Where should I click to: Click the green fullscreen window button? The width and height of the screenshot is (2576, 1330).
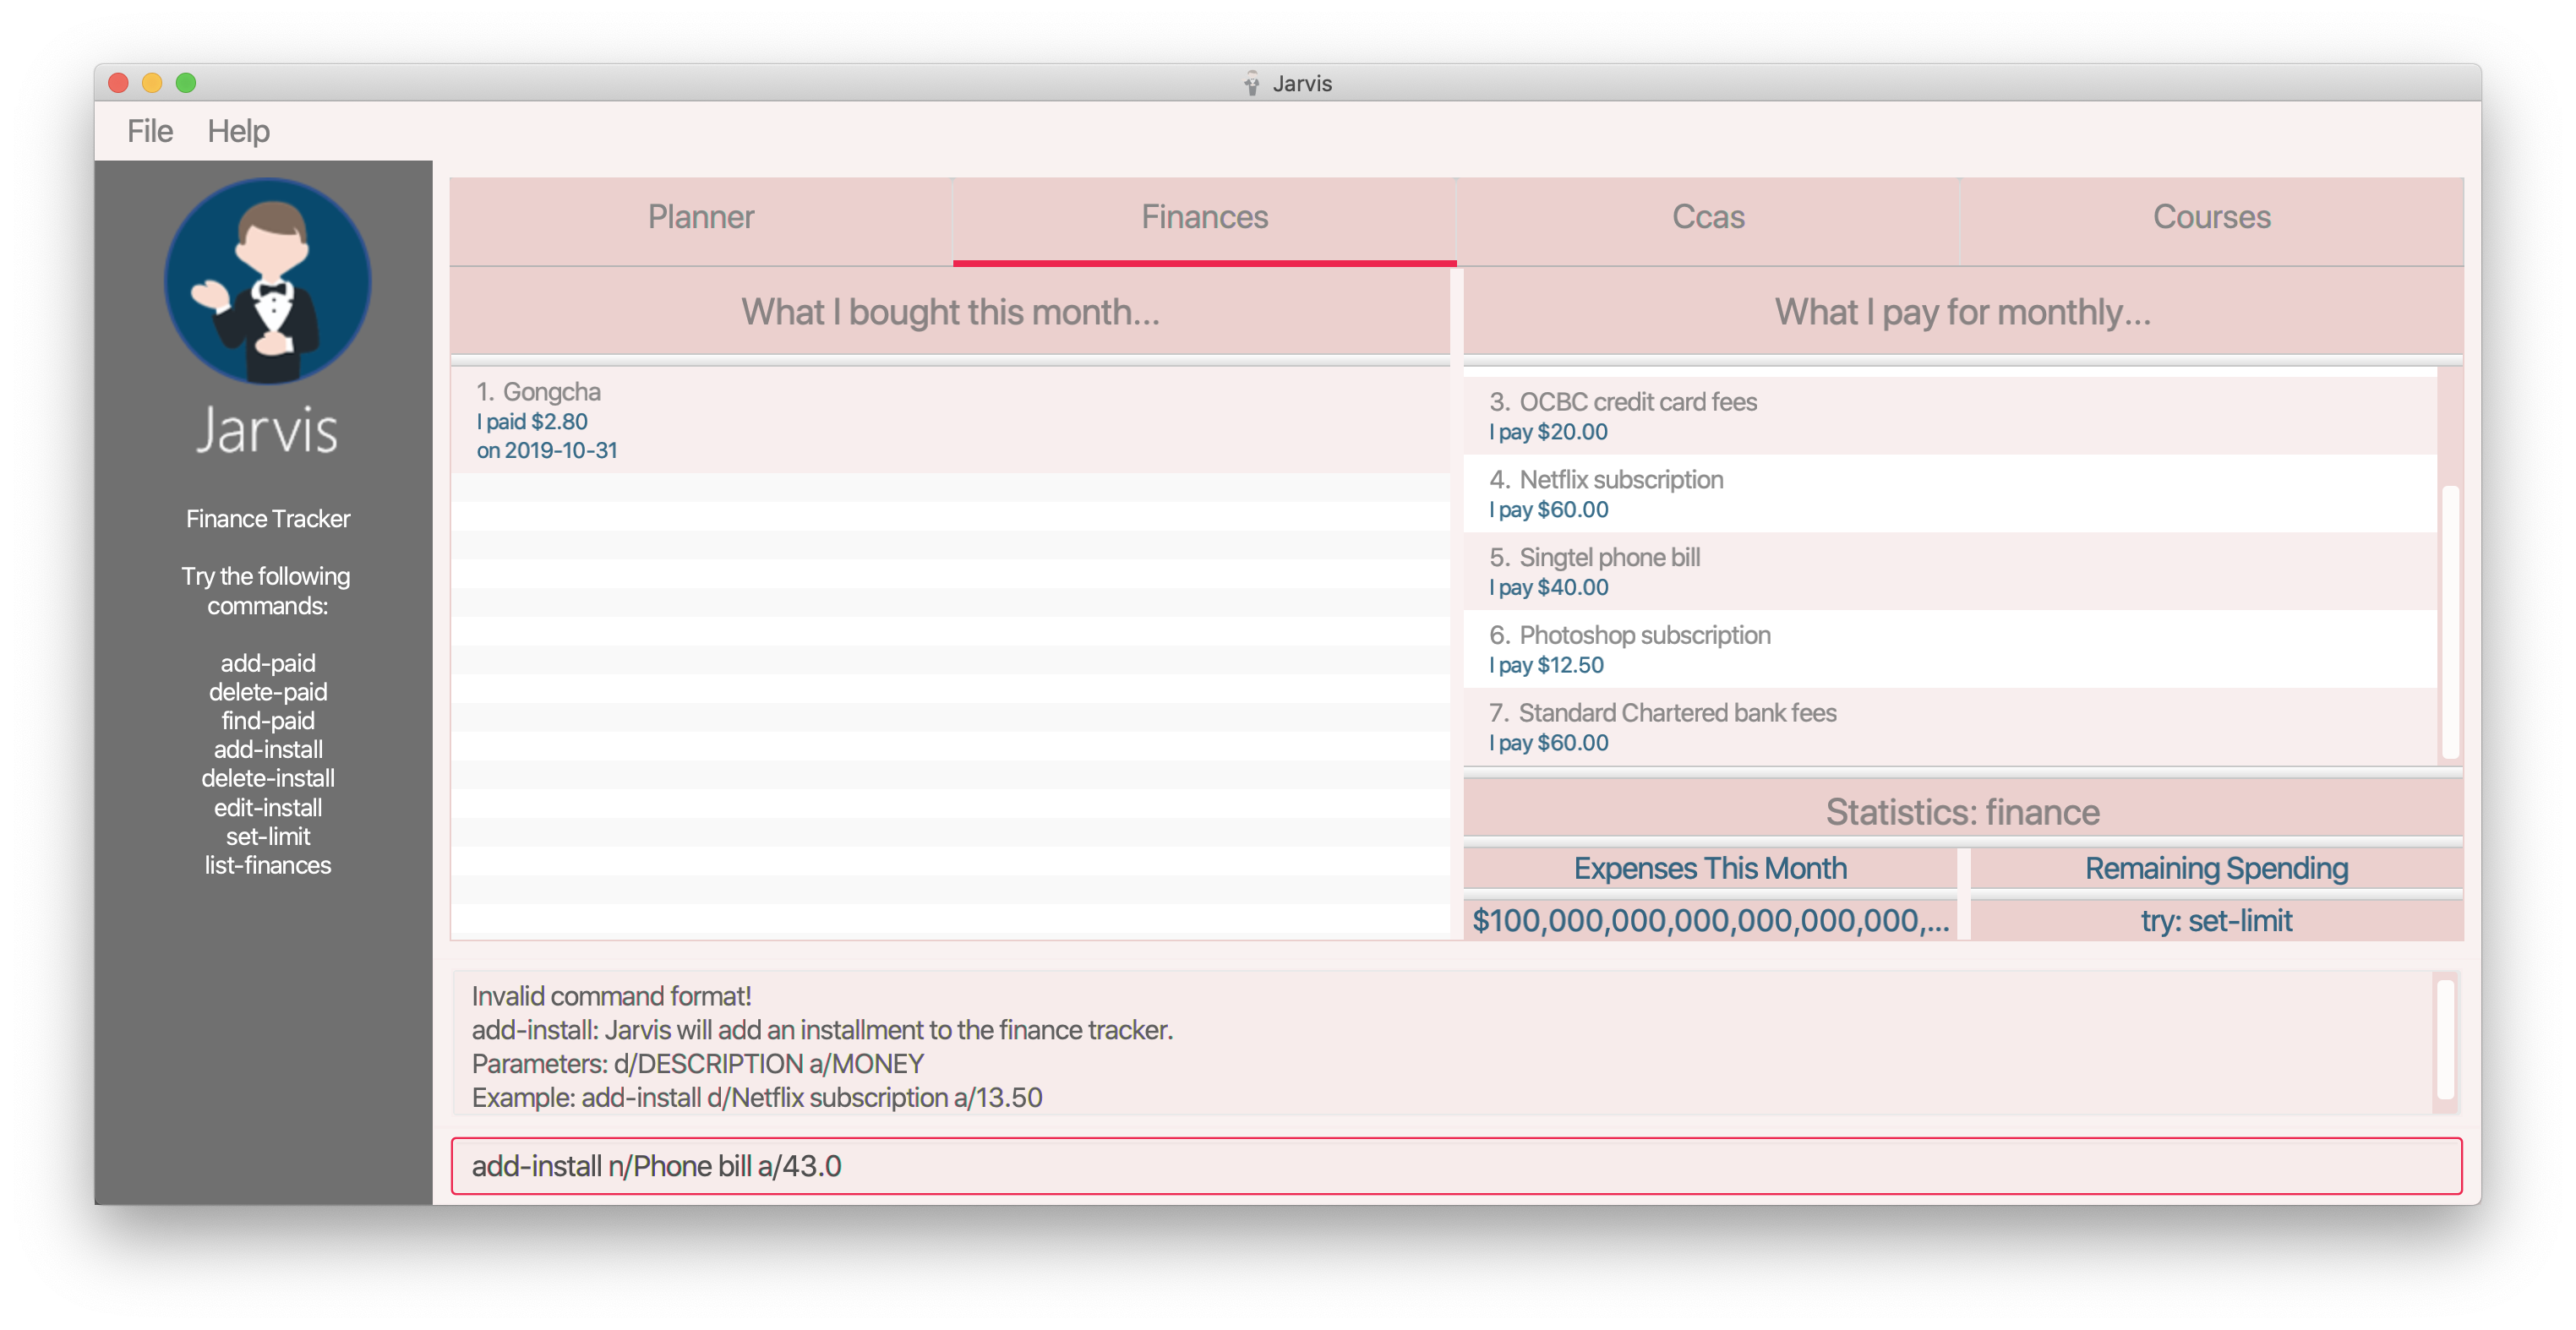click(186, 83)
